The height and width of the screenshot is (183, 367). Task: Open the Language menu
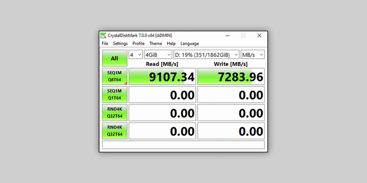click(190, 43)
